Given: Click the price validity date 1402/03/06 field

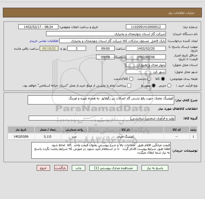Looking at the screenshot, I should pyautogui.click(x=146, y=57).
